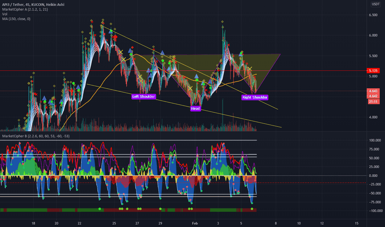Click the 4.643 price tag
Viewport: 385px width, 227px height.
pyautogui.click(x=373, y=91)
